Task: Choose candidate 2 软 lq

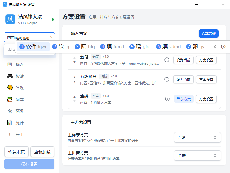Action: (61, 47)
